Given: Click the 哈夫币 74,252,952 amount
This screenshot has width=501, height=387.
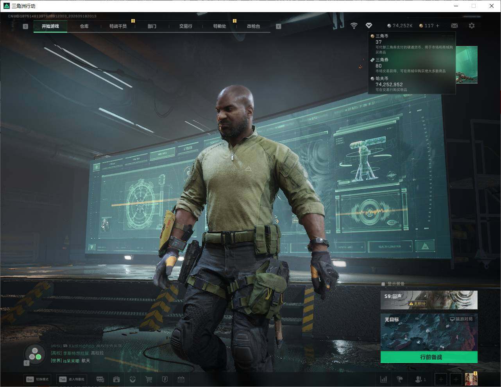Looking at the screenshot, I should [389, 84].
